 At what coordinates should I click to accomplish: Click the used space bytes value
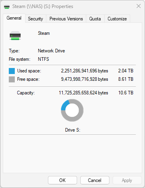(x=85, y=71)
